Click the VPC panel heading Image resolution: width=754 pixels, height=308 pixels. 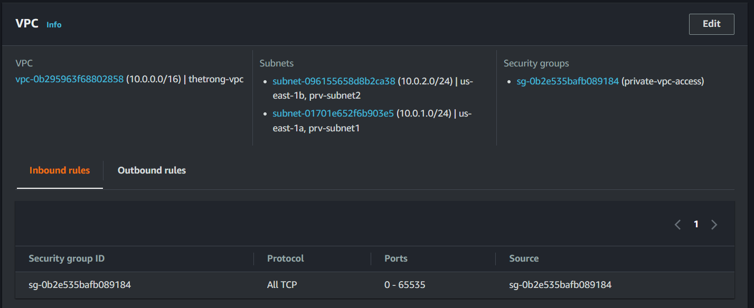[x=26, y=23]
